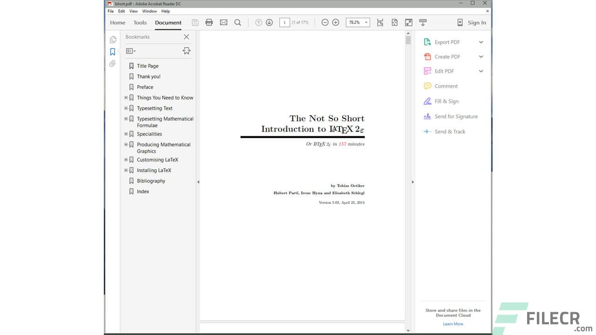
Task: Select the Print icon in the toolbar
Action: point(209,22)
